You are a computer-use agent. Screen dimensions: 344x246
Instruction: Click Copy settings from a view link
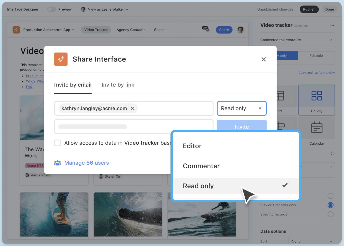(x=316, y=73)
